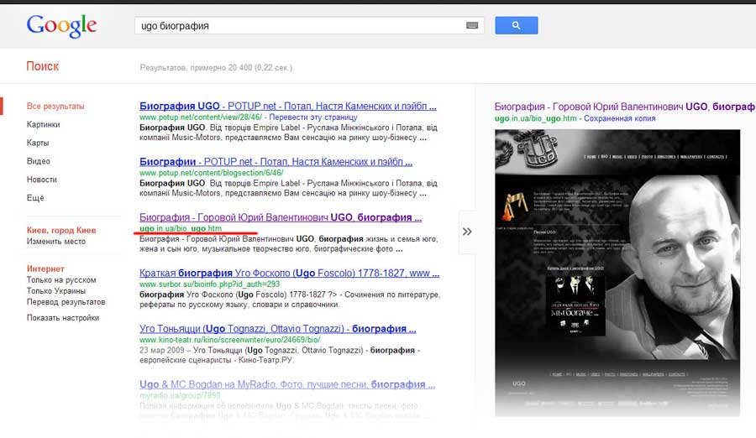Click the blue magnifier search button
The image size is (756, 438).
(517, 25)
